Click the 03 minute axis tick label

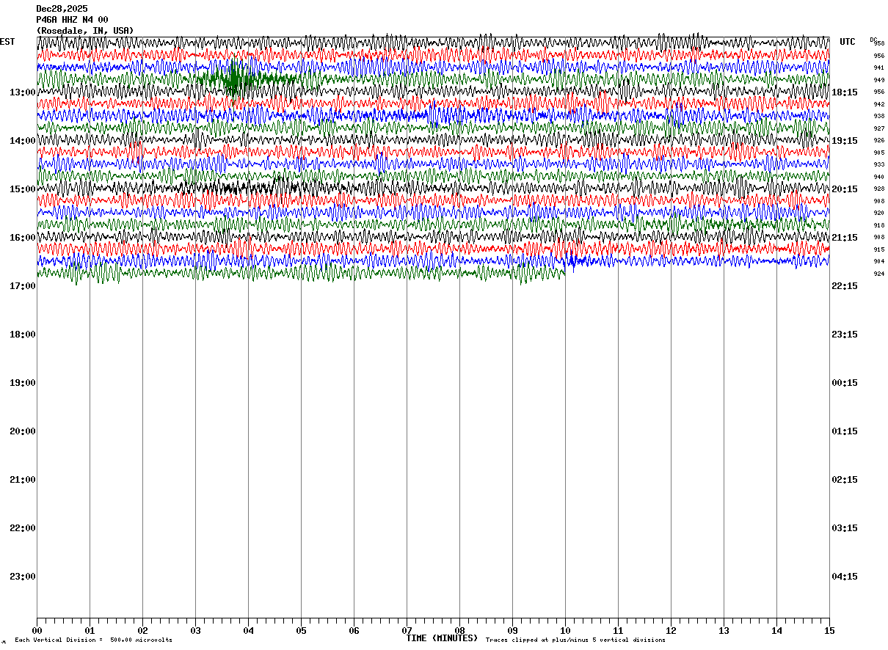[x=195, y=630]
